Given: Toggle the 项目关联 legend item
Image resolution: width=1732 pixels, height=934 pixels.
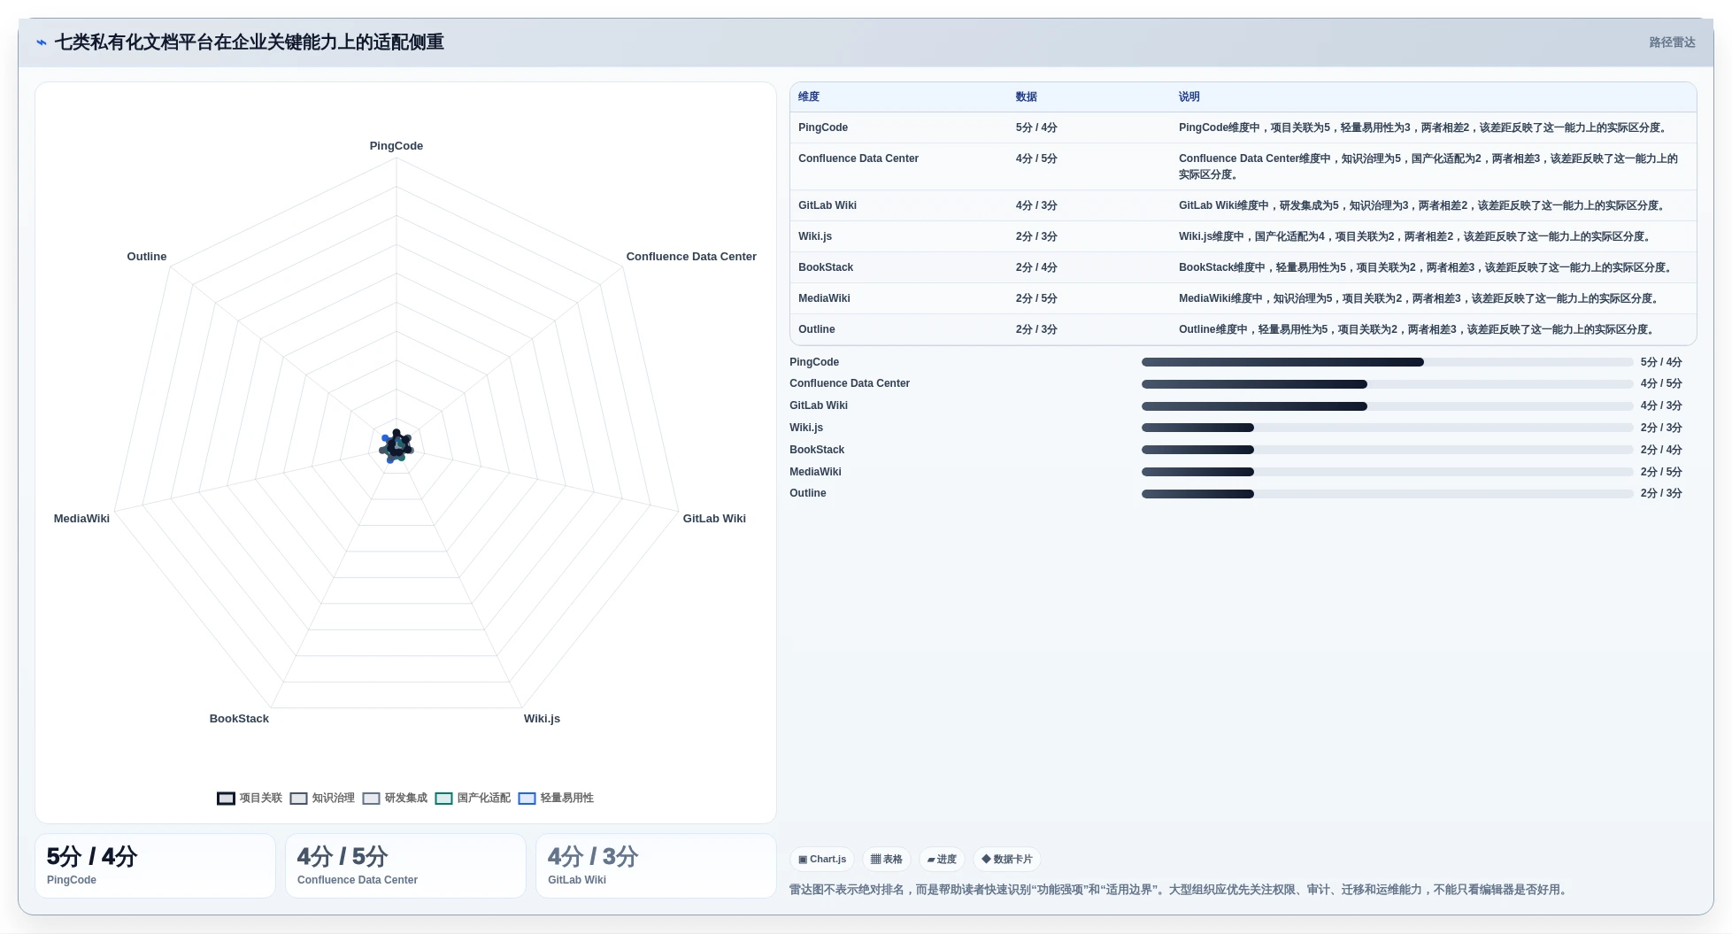Looking at the screenshot, I should click(250, 798).
